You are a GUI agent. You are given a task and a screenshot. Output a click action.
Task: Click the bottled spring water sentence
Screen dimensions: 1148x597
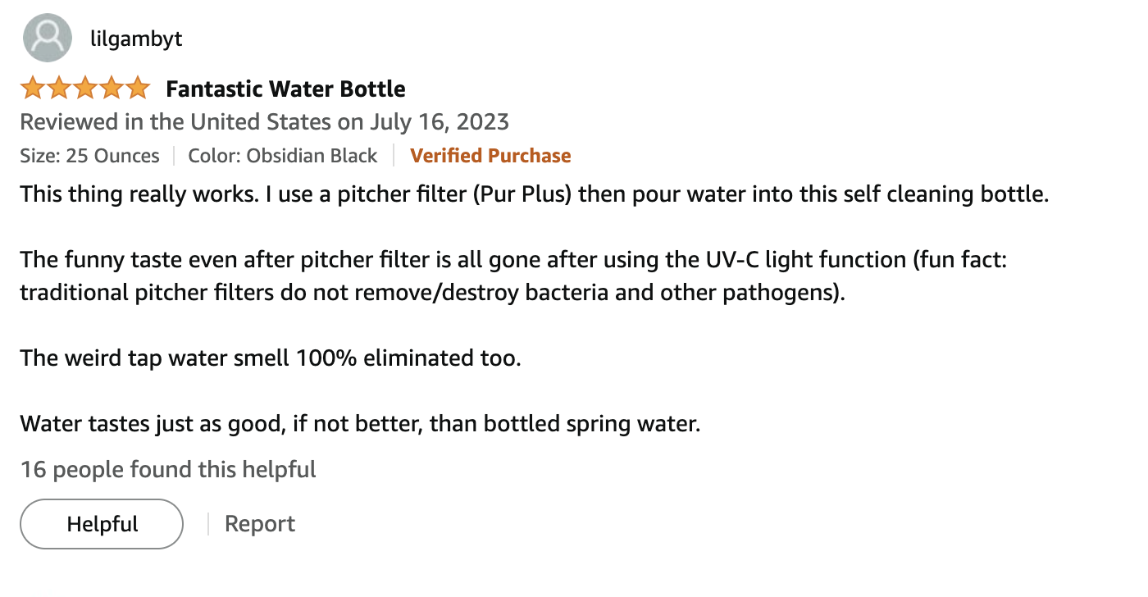pos(360,424)
